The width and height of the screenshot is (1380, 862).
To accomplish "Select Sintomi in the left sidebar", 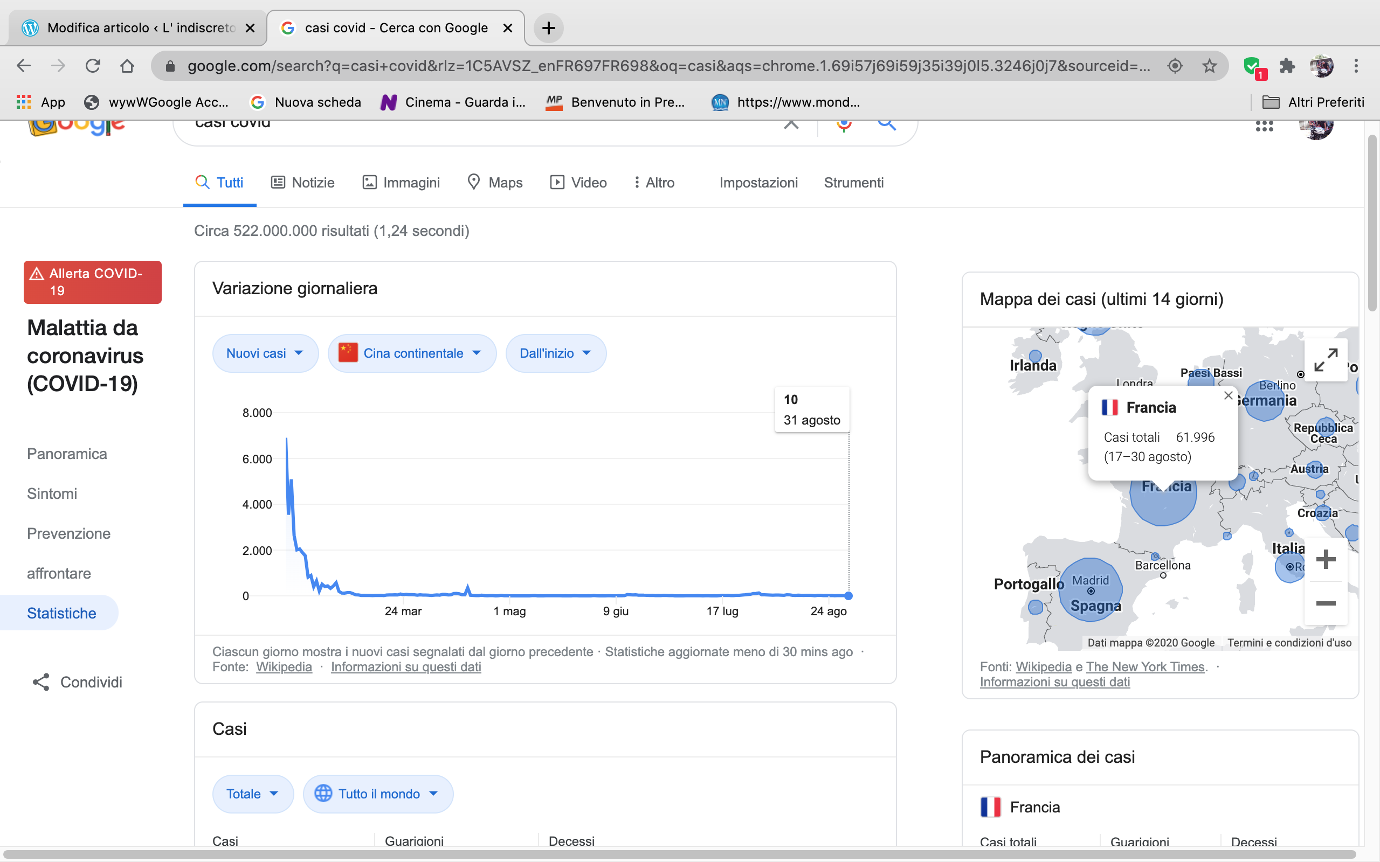I will 52,493.
